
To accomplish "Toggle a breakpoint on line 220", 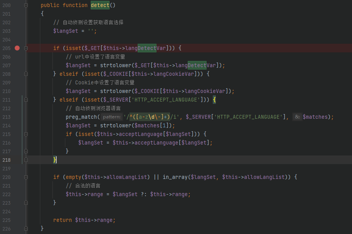I will tap(17, 177).
